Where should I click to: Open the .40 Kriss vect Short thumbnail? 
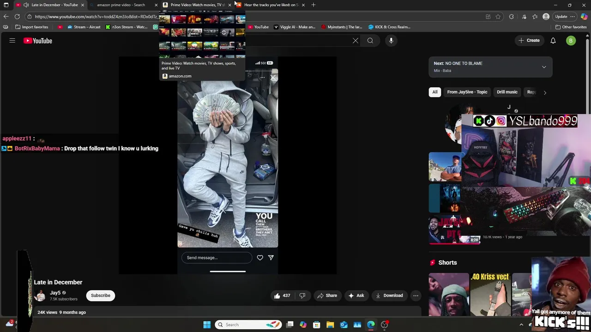point(490,295)
